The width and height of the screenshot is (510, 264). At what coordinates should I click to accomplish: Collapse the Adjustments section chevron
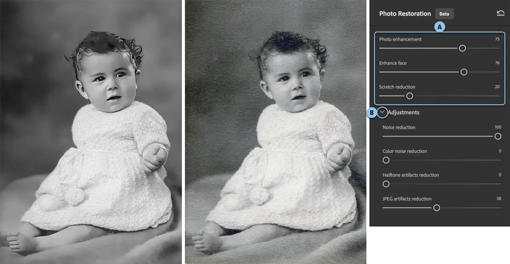(x=383, y=112)
